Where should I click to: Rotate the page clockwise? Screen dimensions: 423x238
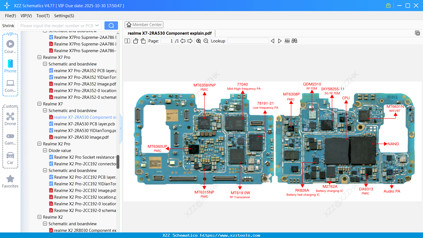click(x=143, y=41)
